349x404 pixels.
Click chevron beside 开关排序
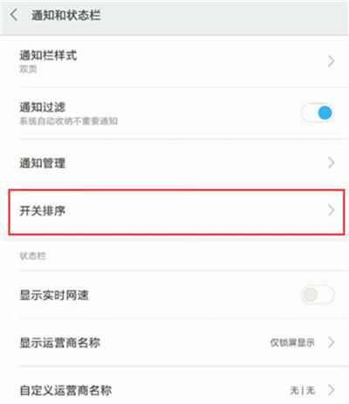pos(331,210)
